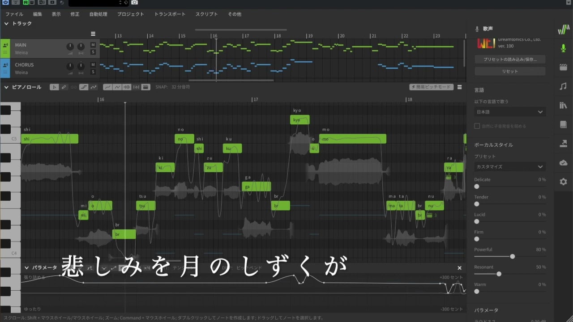Open the ファイル menu
The image size is (573, 322).
coord(14,14)
